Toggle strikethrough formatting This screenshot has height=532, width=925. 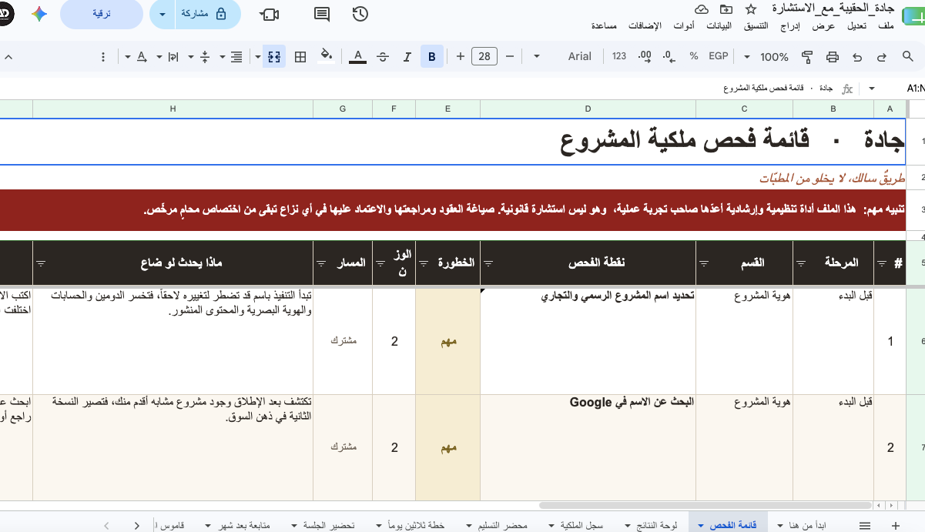383,56
